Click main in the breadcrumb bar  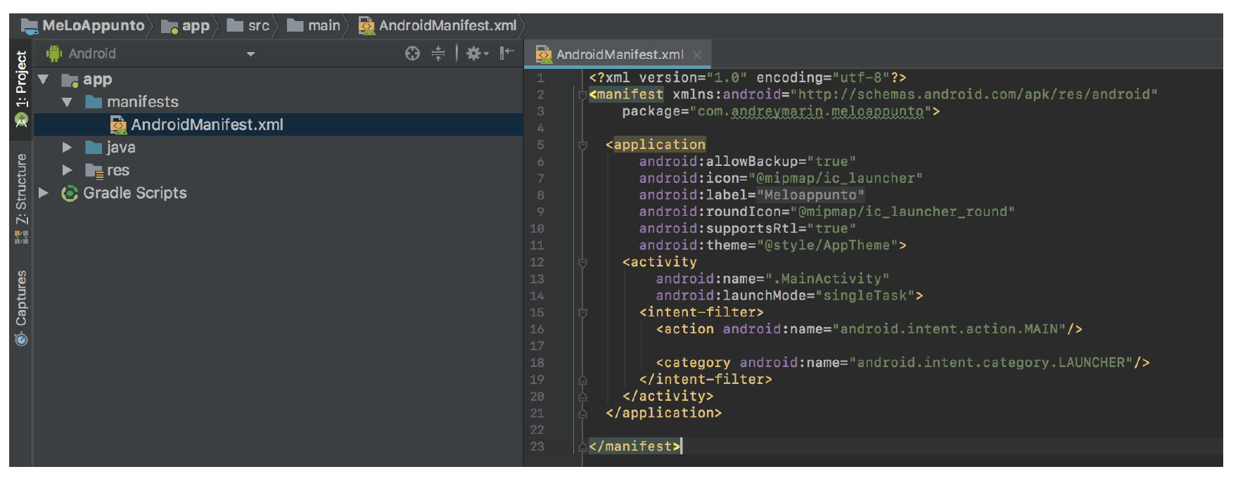pyautogui.click(x=324, y=26)
